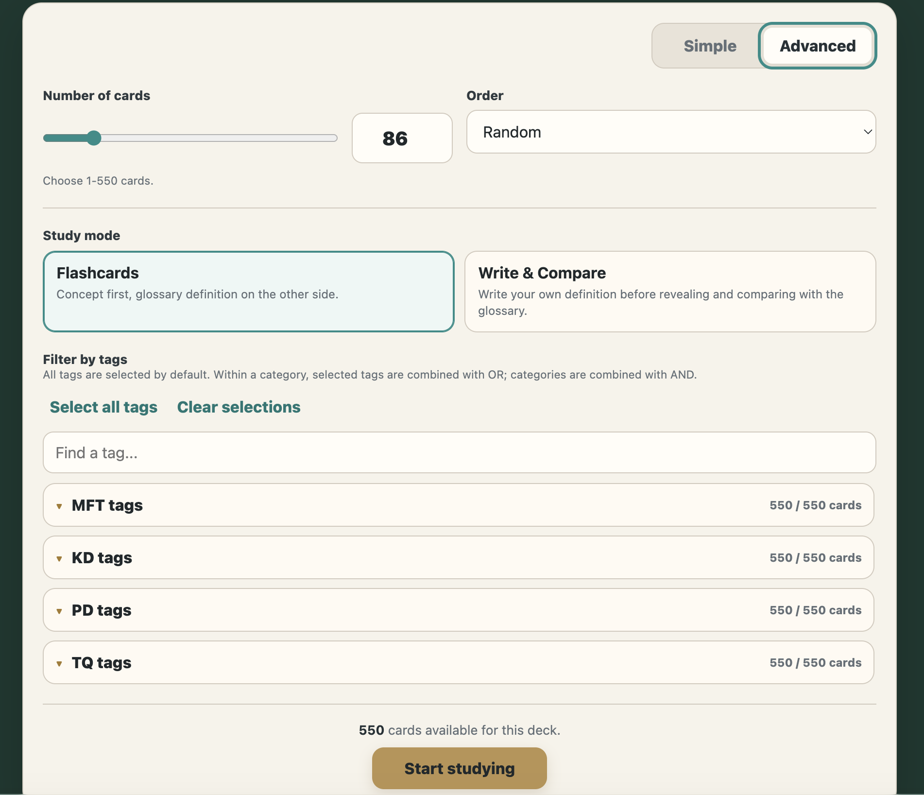This screenshot has height=795, width=924.
Task: Click the MFT tags 550 / 550 cards count
Action: click(x=815, y=505)
